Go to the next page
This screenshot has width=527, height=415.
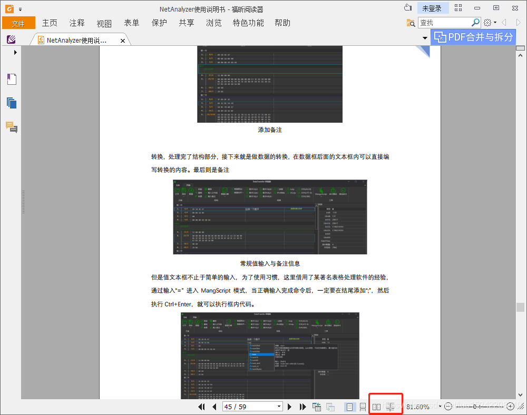point(289,407)
